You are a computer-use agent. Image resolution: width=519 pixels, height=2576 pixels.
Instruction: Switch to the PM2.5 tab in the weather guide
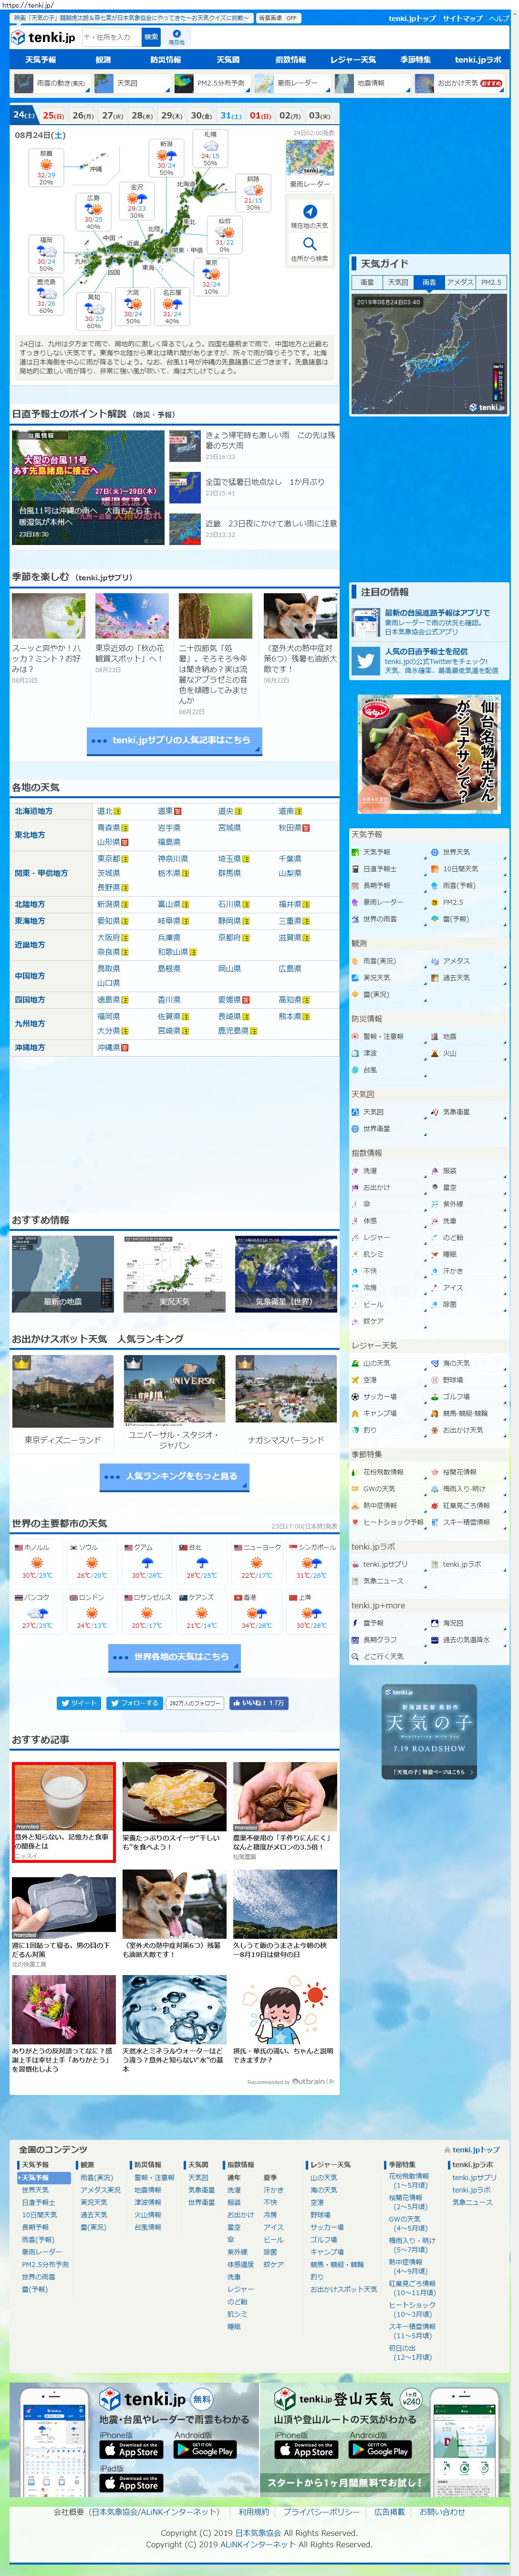[491, 282]
